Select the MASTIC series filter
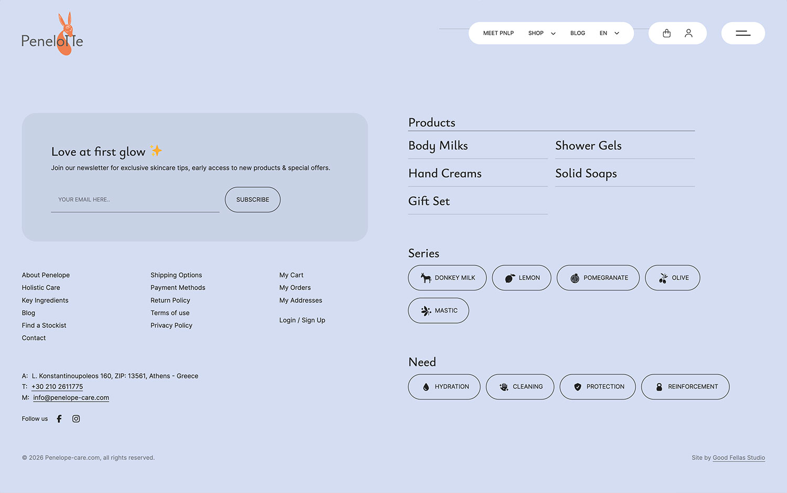 (x=438, y=310)
